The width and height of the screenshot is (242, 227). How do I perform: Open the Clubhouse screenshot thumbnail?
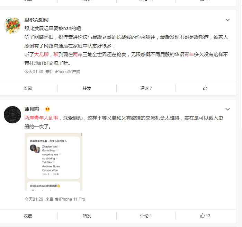point(53,161)
